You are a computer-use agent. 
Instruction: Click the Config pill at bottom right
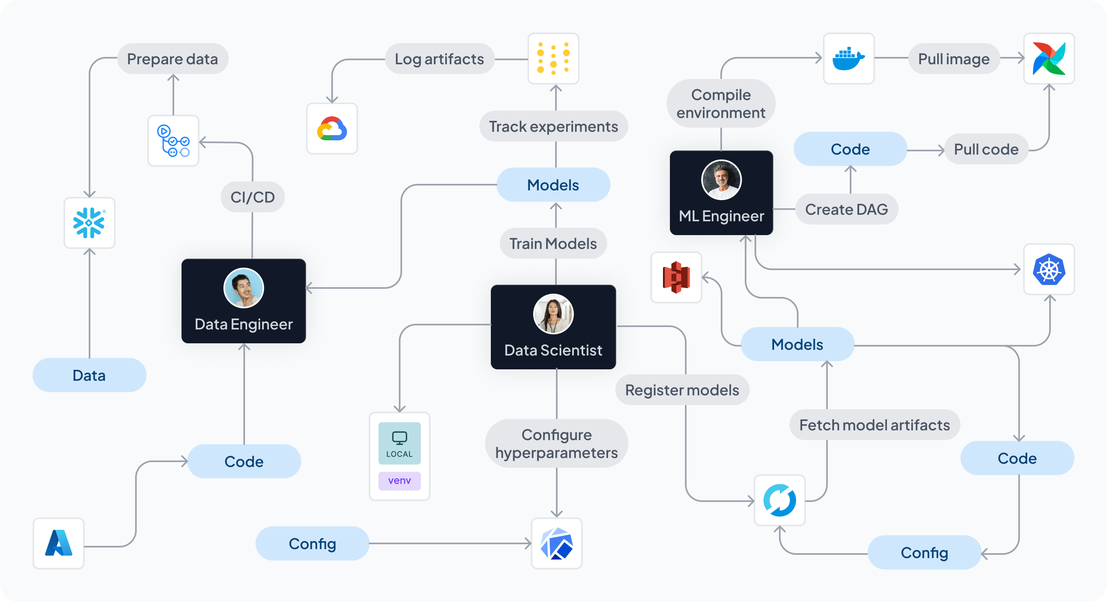pyautogui.click(x=924, y=553)
